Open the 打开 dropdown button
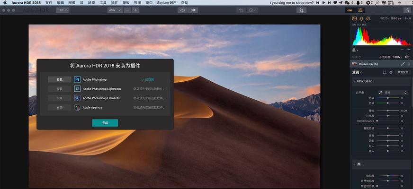The height and width of the screenshot is (189, 413). (63, 10)
